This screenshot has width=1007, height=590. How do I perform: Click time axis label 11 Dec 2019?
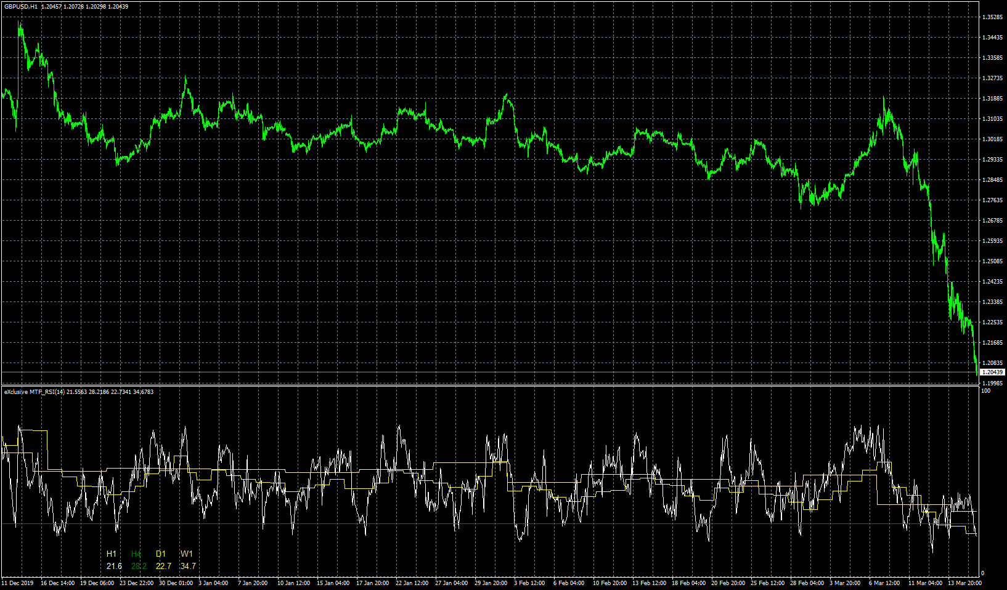point(18,583)
